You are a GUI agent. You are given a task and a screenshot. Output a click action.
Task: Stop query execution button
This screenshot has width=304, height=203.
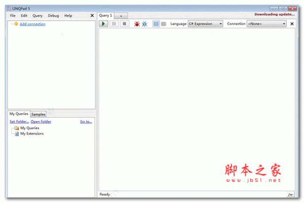[125, 24]
